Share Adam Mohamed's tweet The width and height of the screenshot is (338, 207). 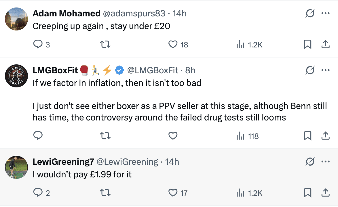(x=325, y=45)
